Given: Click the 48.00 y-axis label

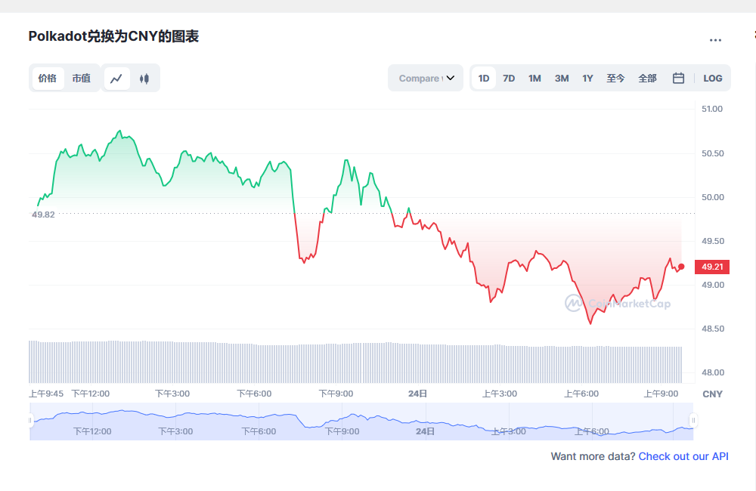Looking at the screenshot, I should coord(713,372).
